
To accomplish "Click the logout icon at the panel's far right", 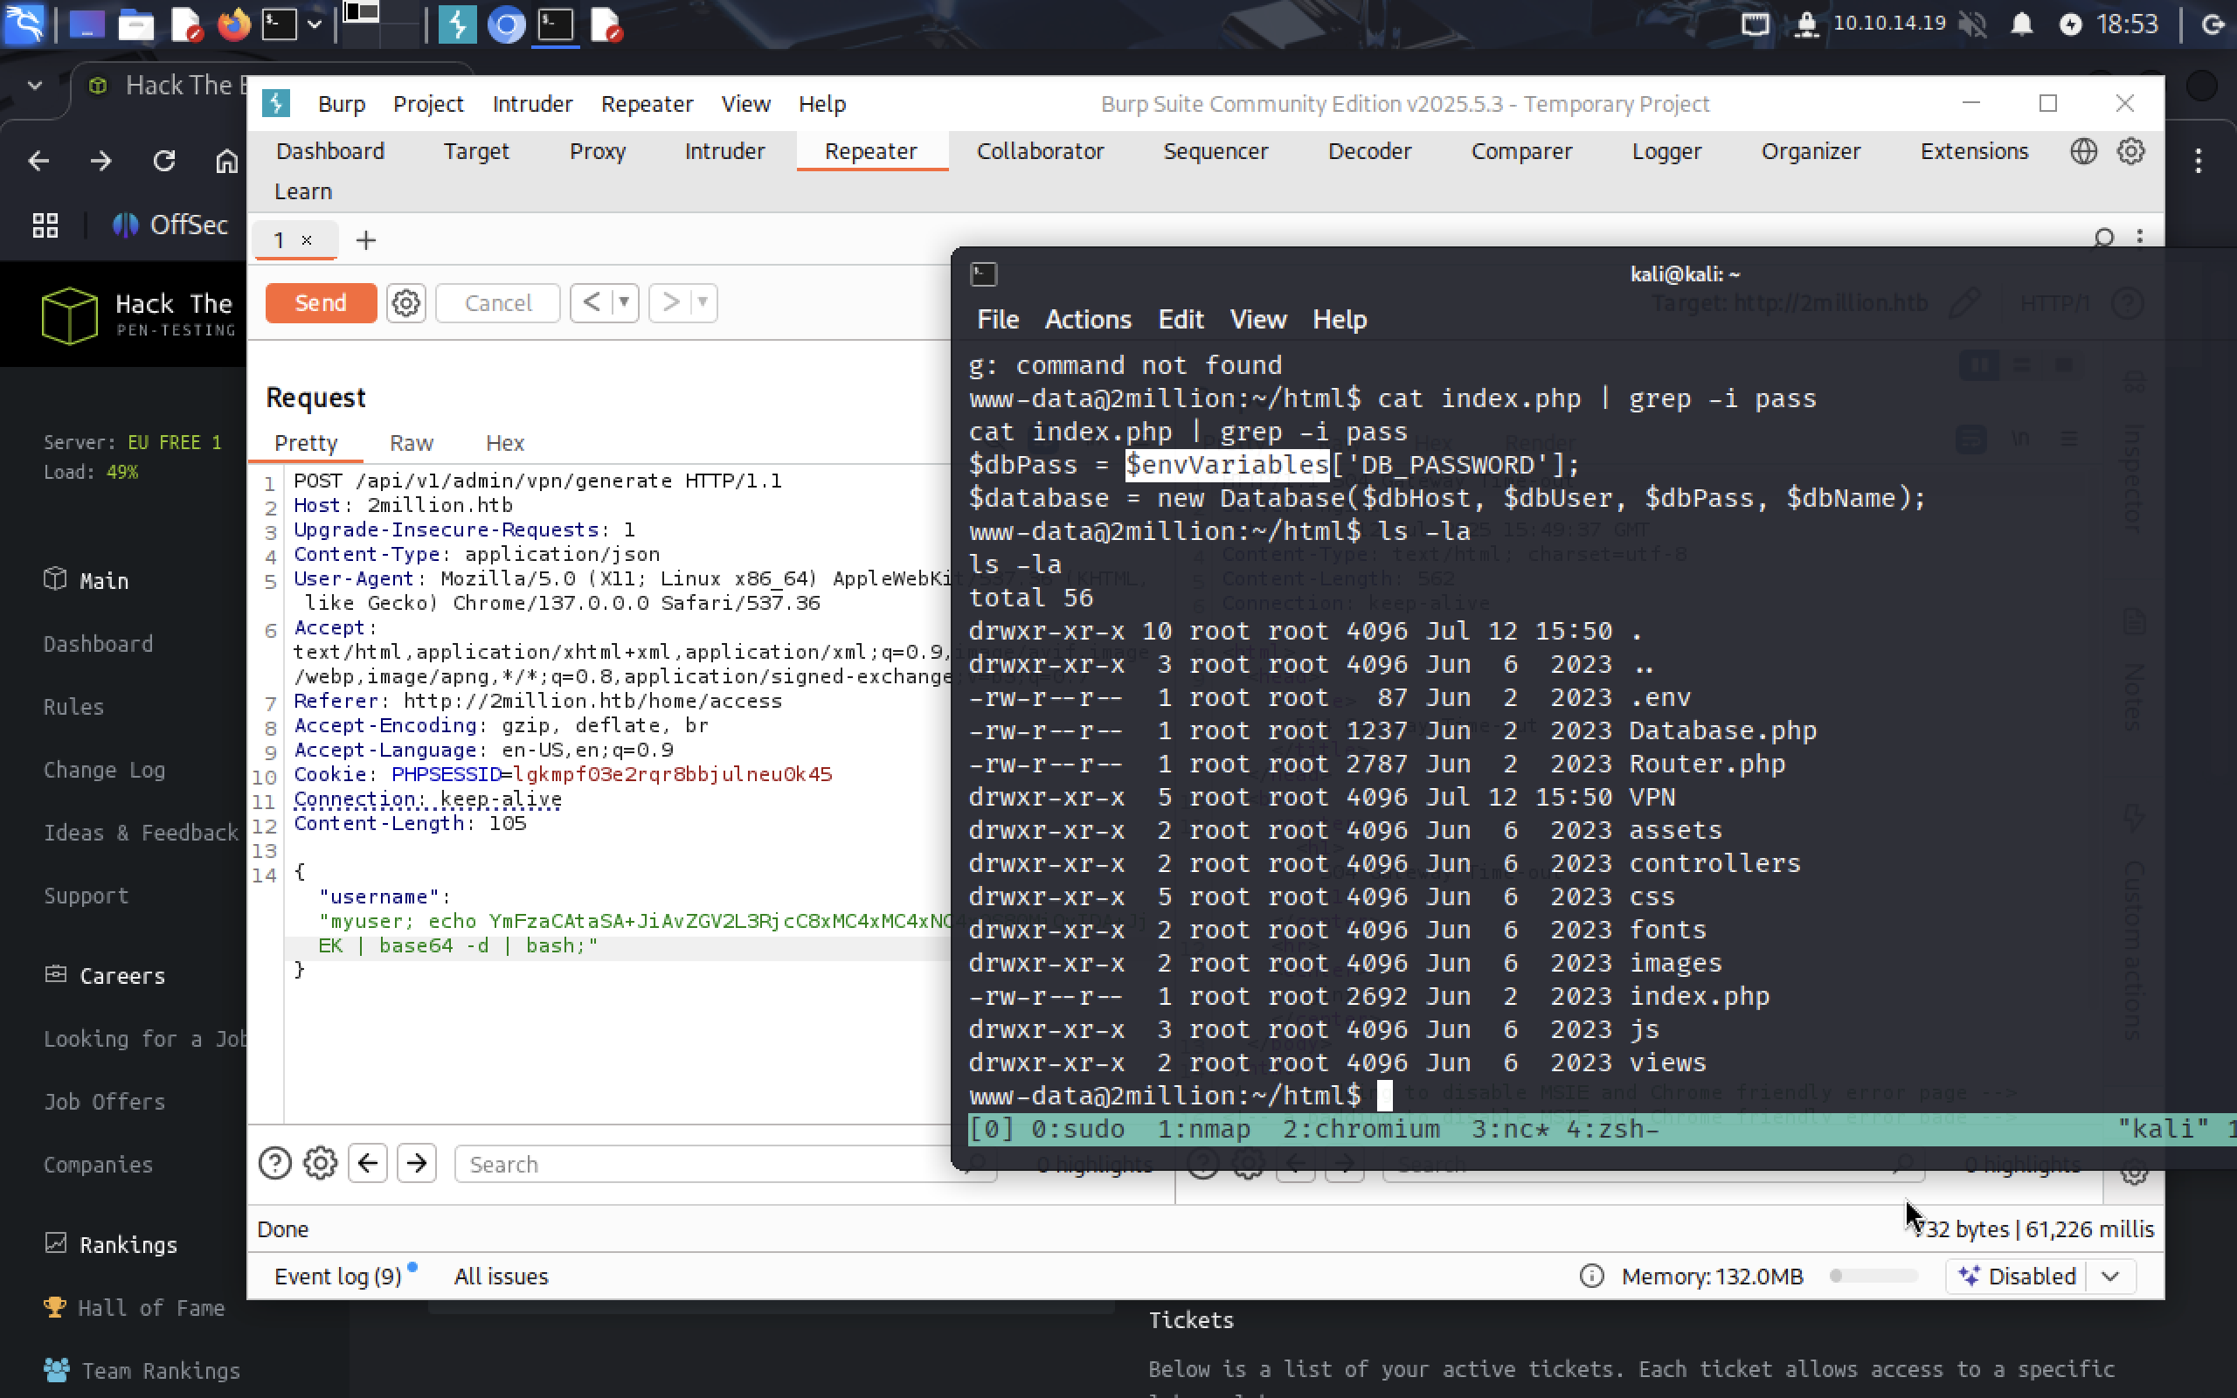I will 2213,24.
